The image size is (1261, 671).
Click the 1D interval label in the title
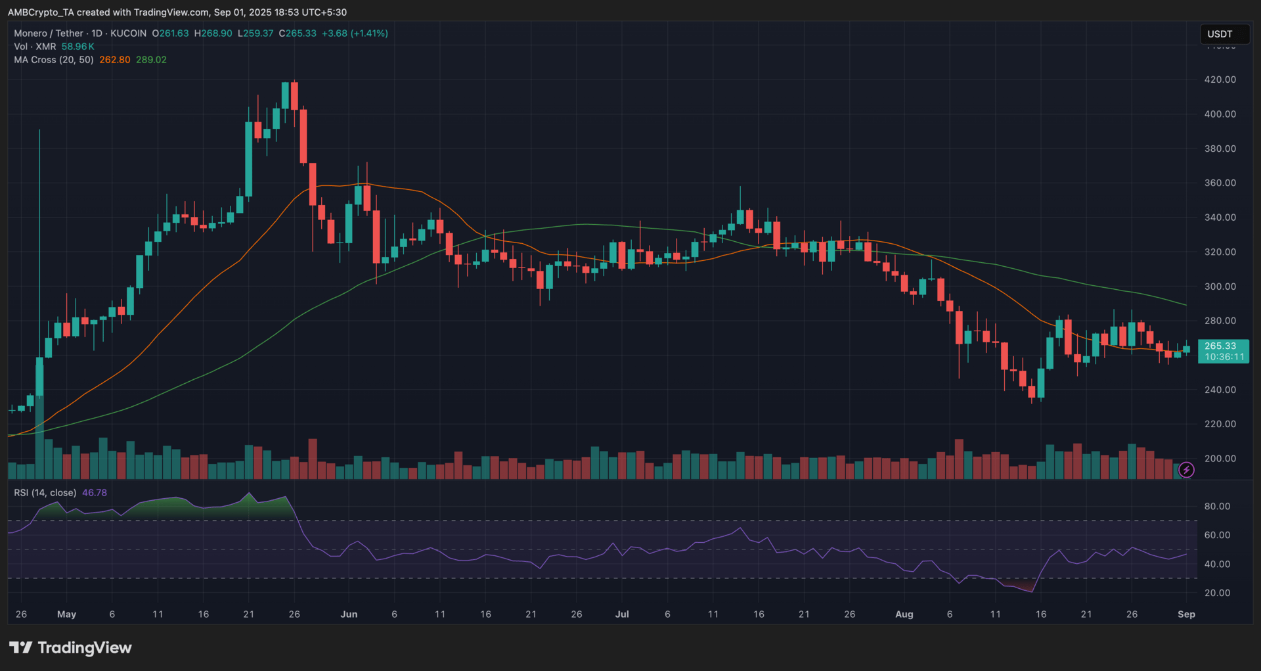point(97,34)
